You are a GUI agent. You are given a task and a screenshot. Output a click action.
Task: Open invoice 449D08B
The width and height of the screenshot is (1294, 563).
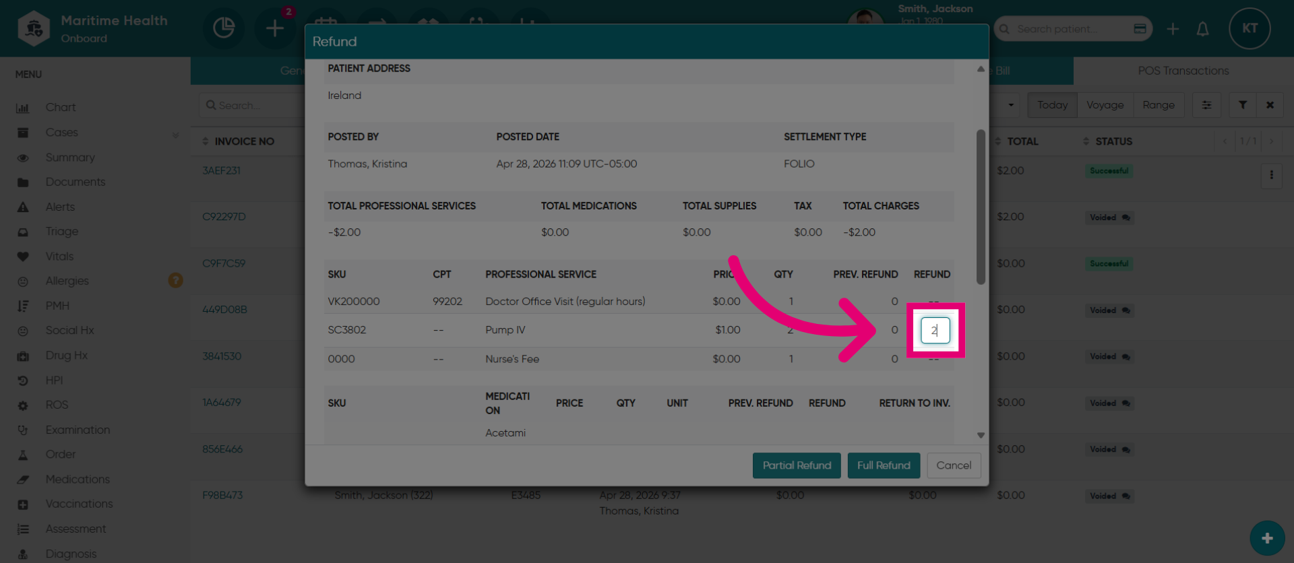click(x=224, y=310)
